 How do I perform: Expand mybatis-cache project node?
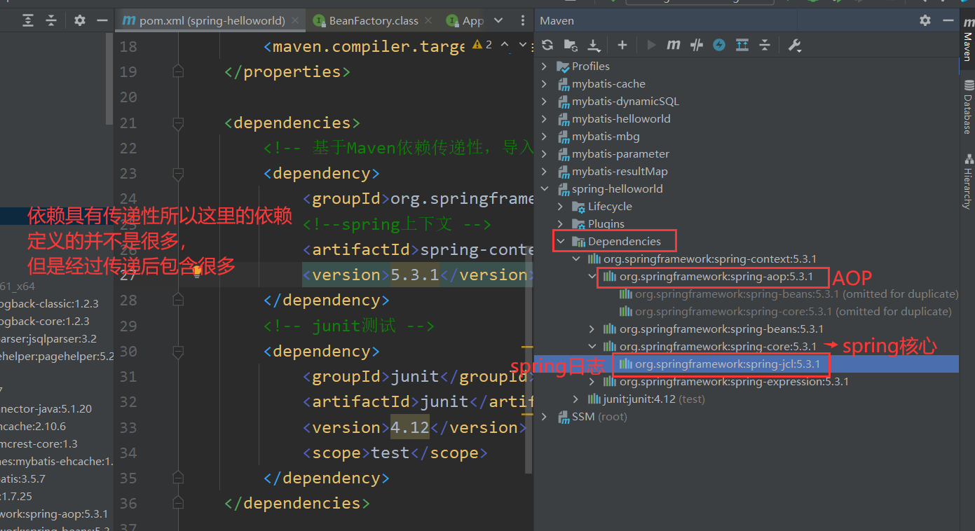click(x=545, y=83)
